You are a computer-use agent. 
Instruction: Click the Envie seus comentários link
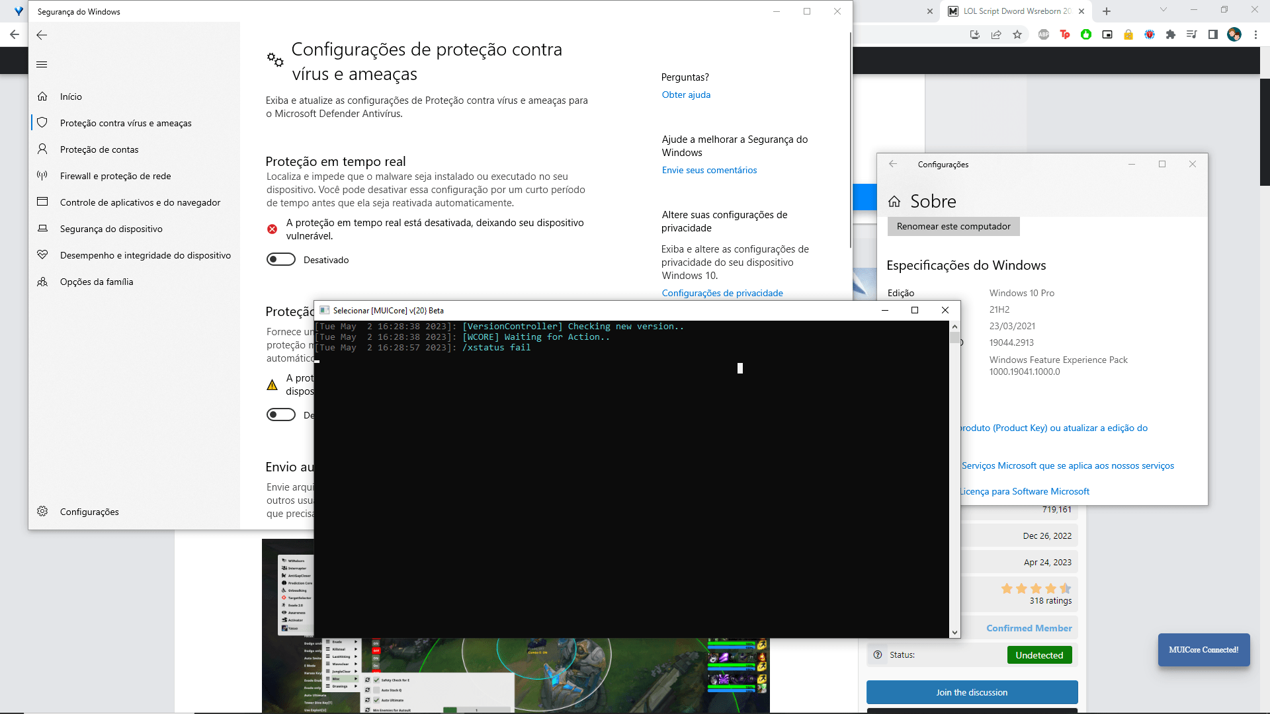(709, 170)
